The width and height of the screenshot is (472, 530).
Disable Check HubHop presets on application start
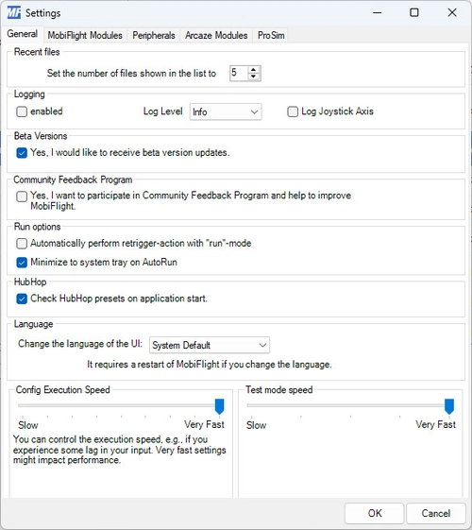point(22,299)
